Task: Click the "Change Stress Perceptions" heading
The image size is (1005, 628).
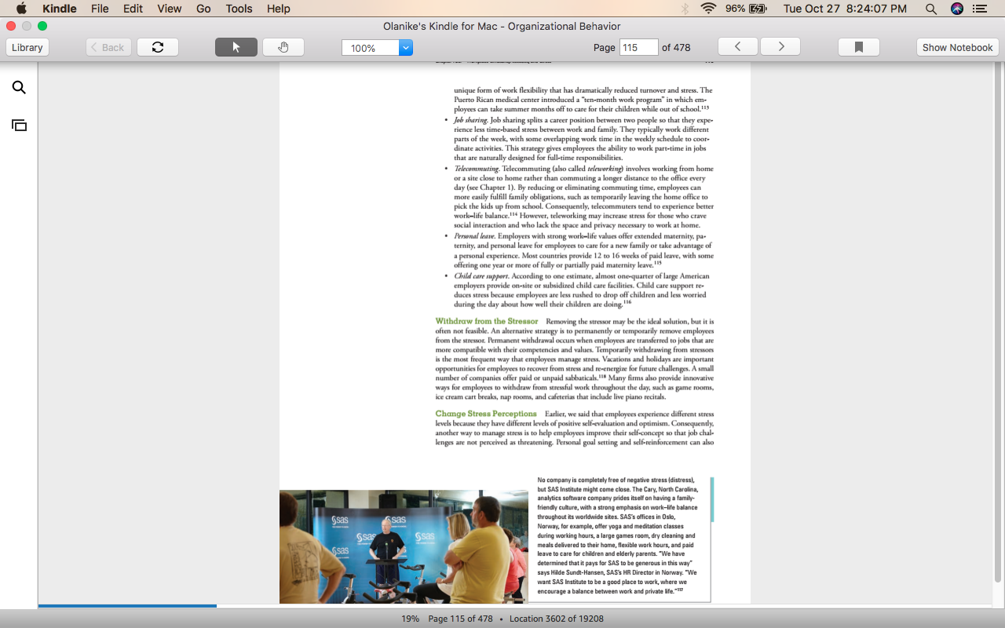Action: pyautogui.click(x=486, y=414)
